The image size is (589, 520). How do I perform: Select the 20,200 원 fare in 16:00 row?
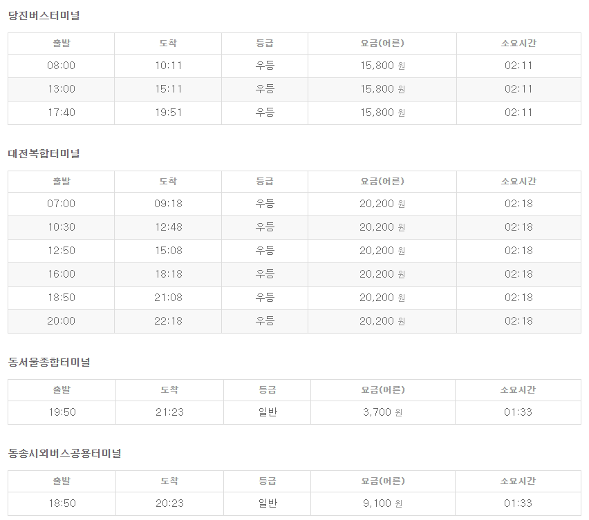[382, 274]
